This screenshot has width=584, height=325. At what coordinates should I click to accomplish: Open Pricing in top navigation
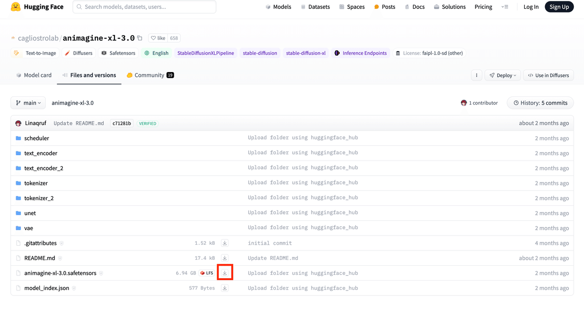pyautogui.click(x=483, y=7)
